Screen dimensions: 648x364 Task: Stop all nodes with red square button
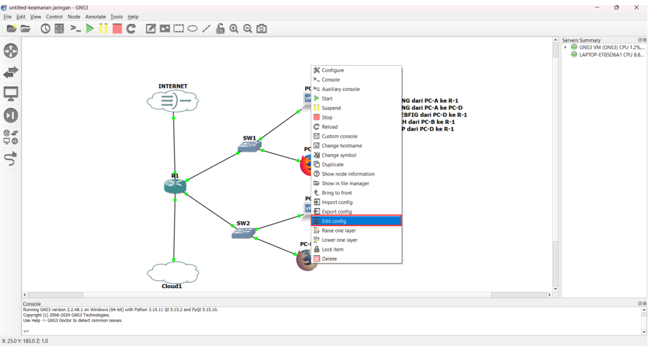[x=117, y=28]
